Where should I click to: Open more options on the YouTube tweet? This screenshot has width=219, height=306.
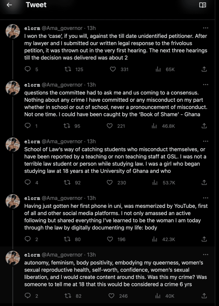206,198
